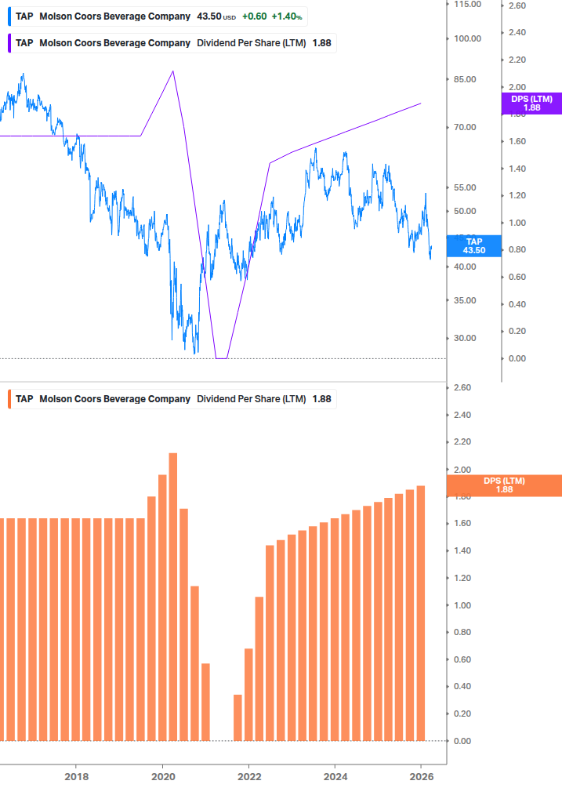
Task: Click the 0.00 label on the bar chart axis
Action: click(x=462, y=741)
